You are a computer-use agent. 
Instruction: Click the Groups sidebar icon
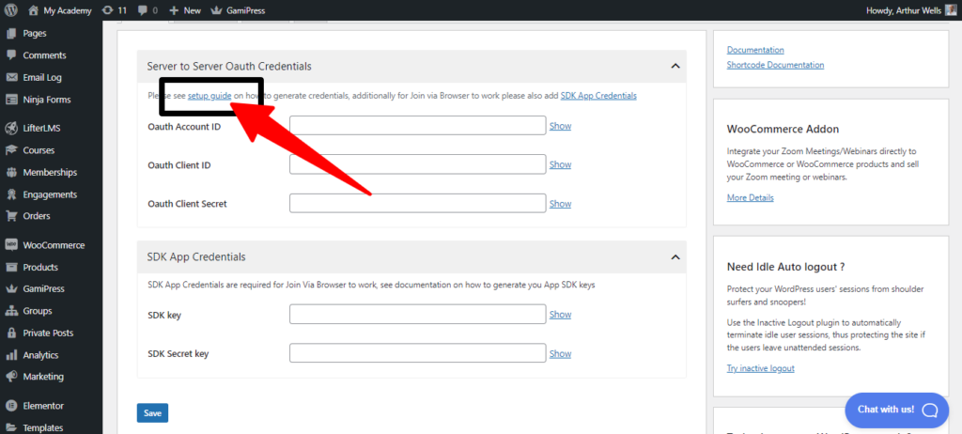click(10, 311)
